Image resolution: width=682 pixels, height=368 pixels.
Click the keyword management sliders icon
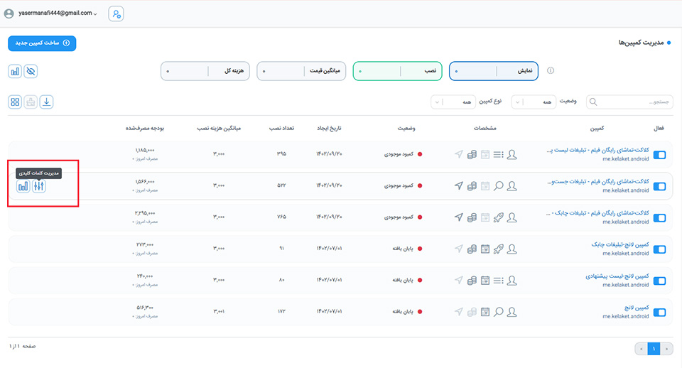[39, 186]
